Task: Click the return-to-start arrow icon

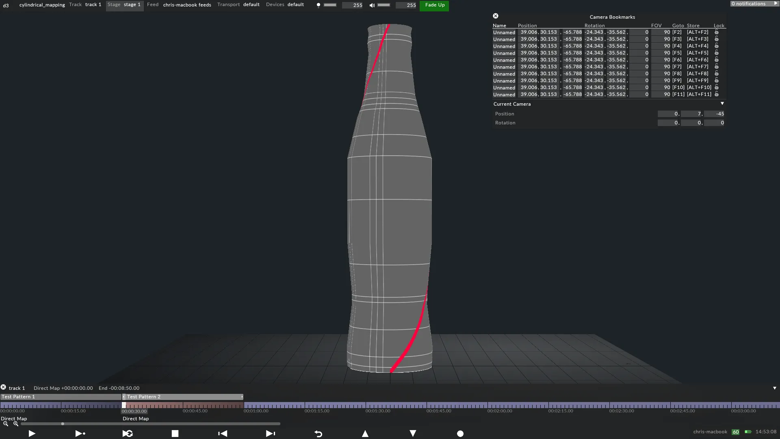Action: [318, 433]
